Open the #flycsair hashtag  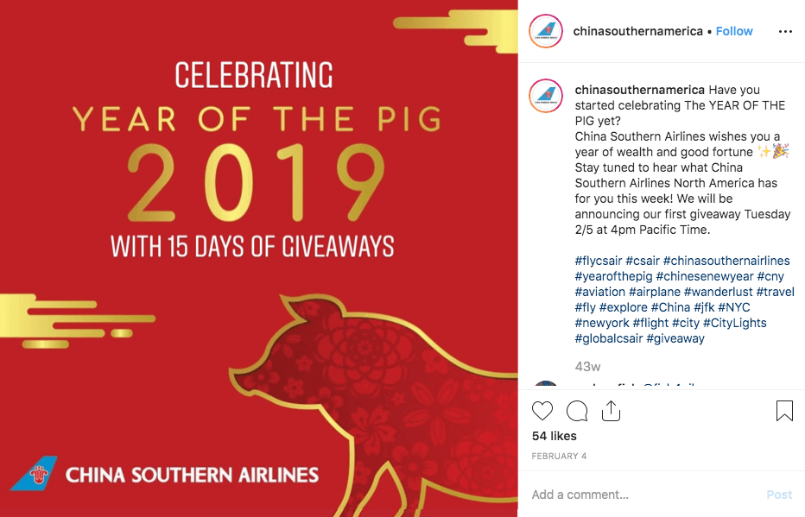click(x=598, y=261)
